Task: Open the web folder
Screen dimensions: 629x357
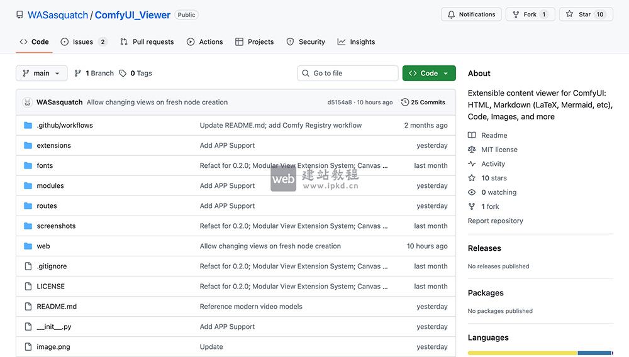Action: (43, 246)
